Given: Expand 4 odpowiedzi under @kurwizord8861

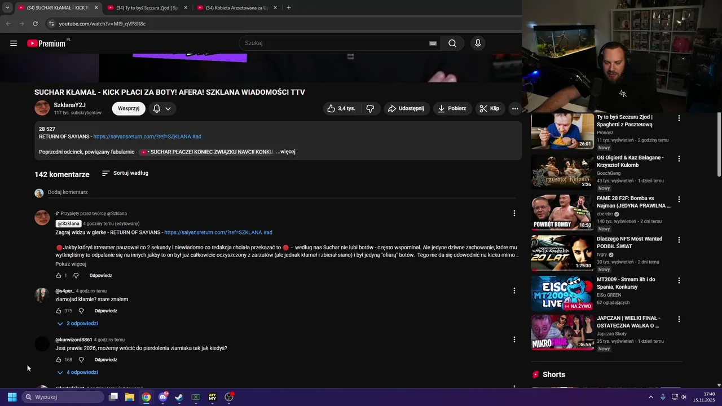Looking at the screenshot, I should click(x=77, y=372).
